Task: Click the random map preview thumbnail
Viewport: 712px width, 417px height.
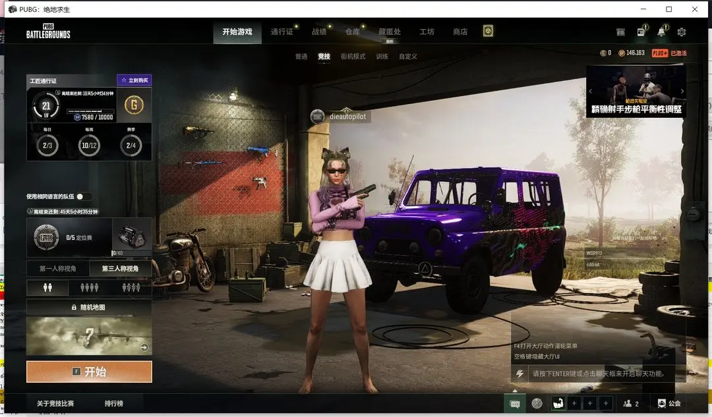Action: tap(89, 336)
